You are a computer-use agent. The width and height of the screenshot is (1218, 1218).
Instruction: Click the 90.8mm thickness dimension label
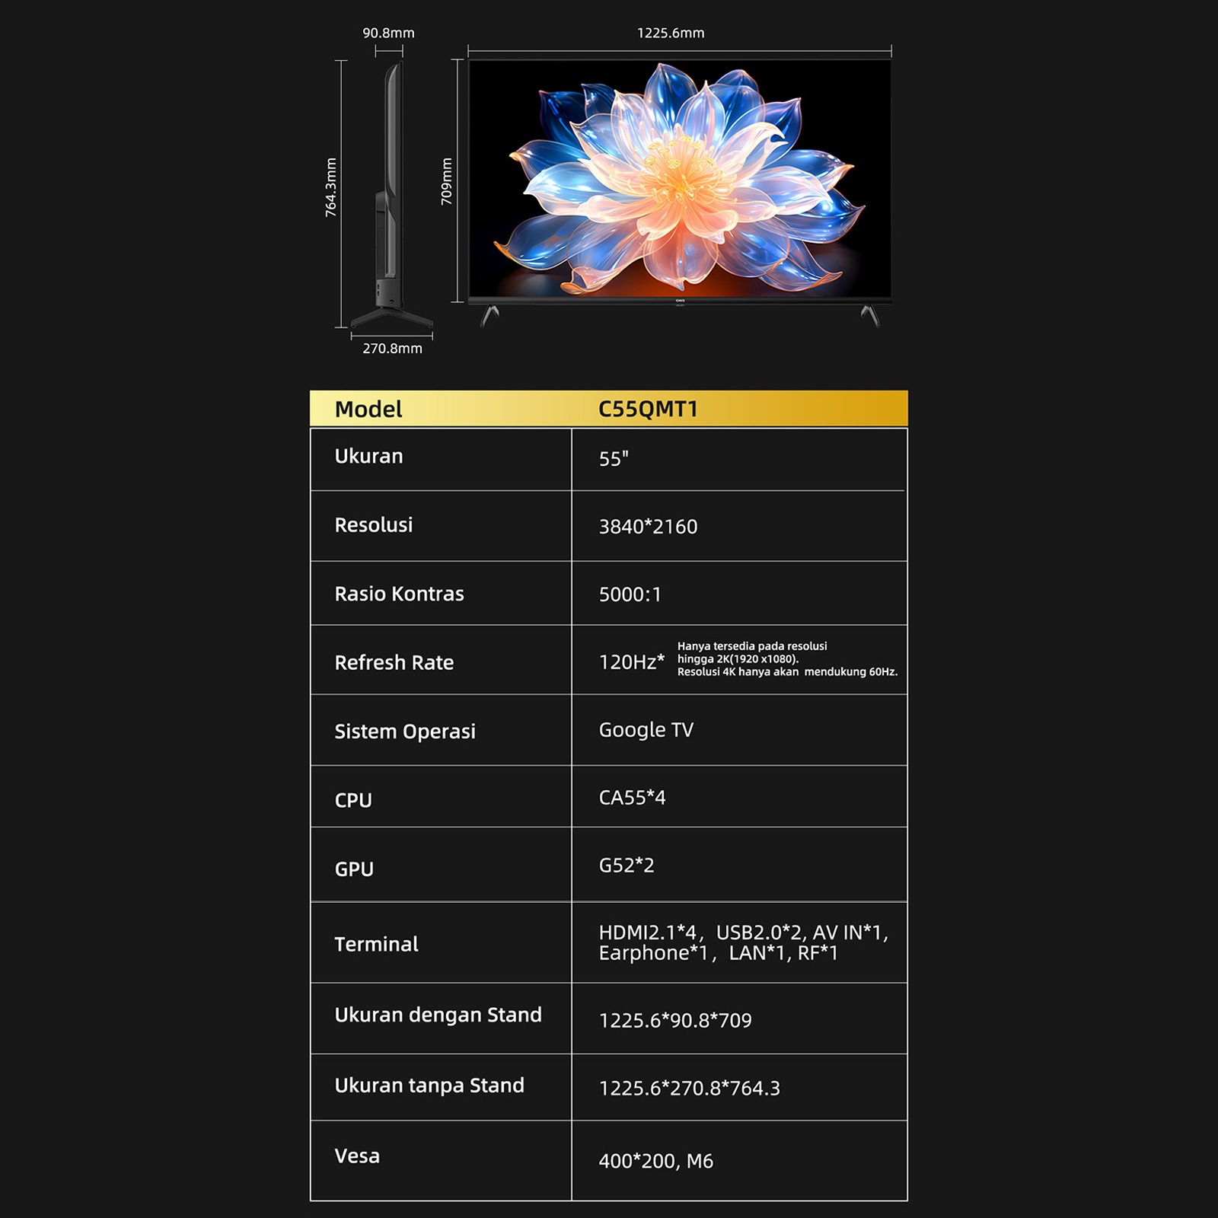pyautogui.click(x=388, y=33)
